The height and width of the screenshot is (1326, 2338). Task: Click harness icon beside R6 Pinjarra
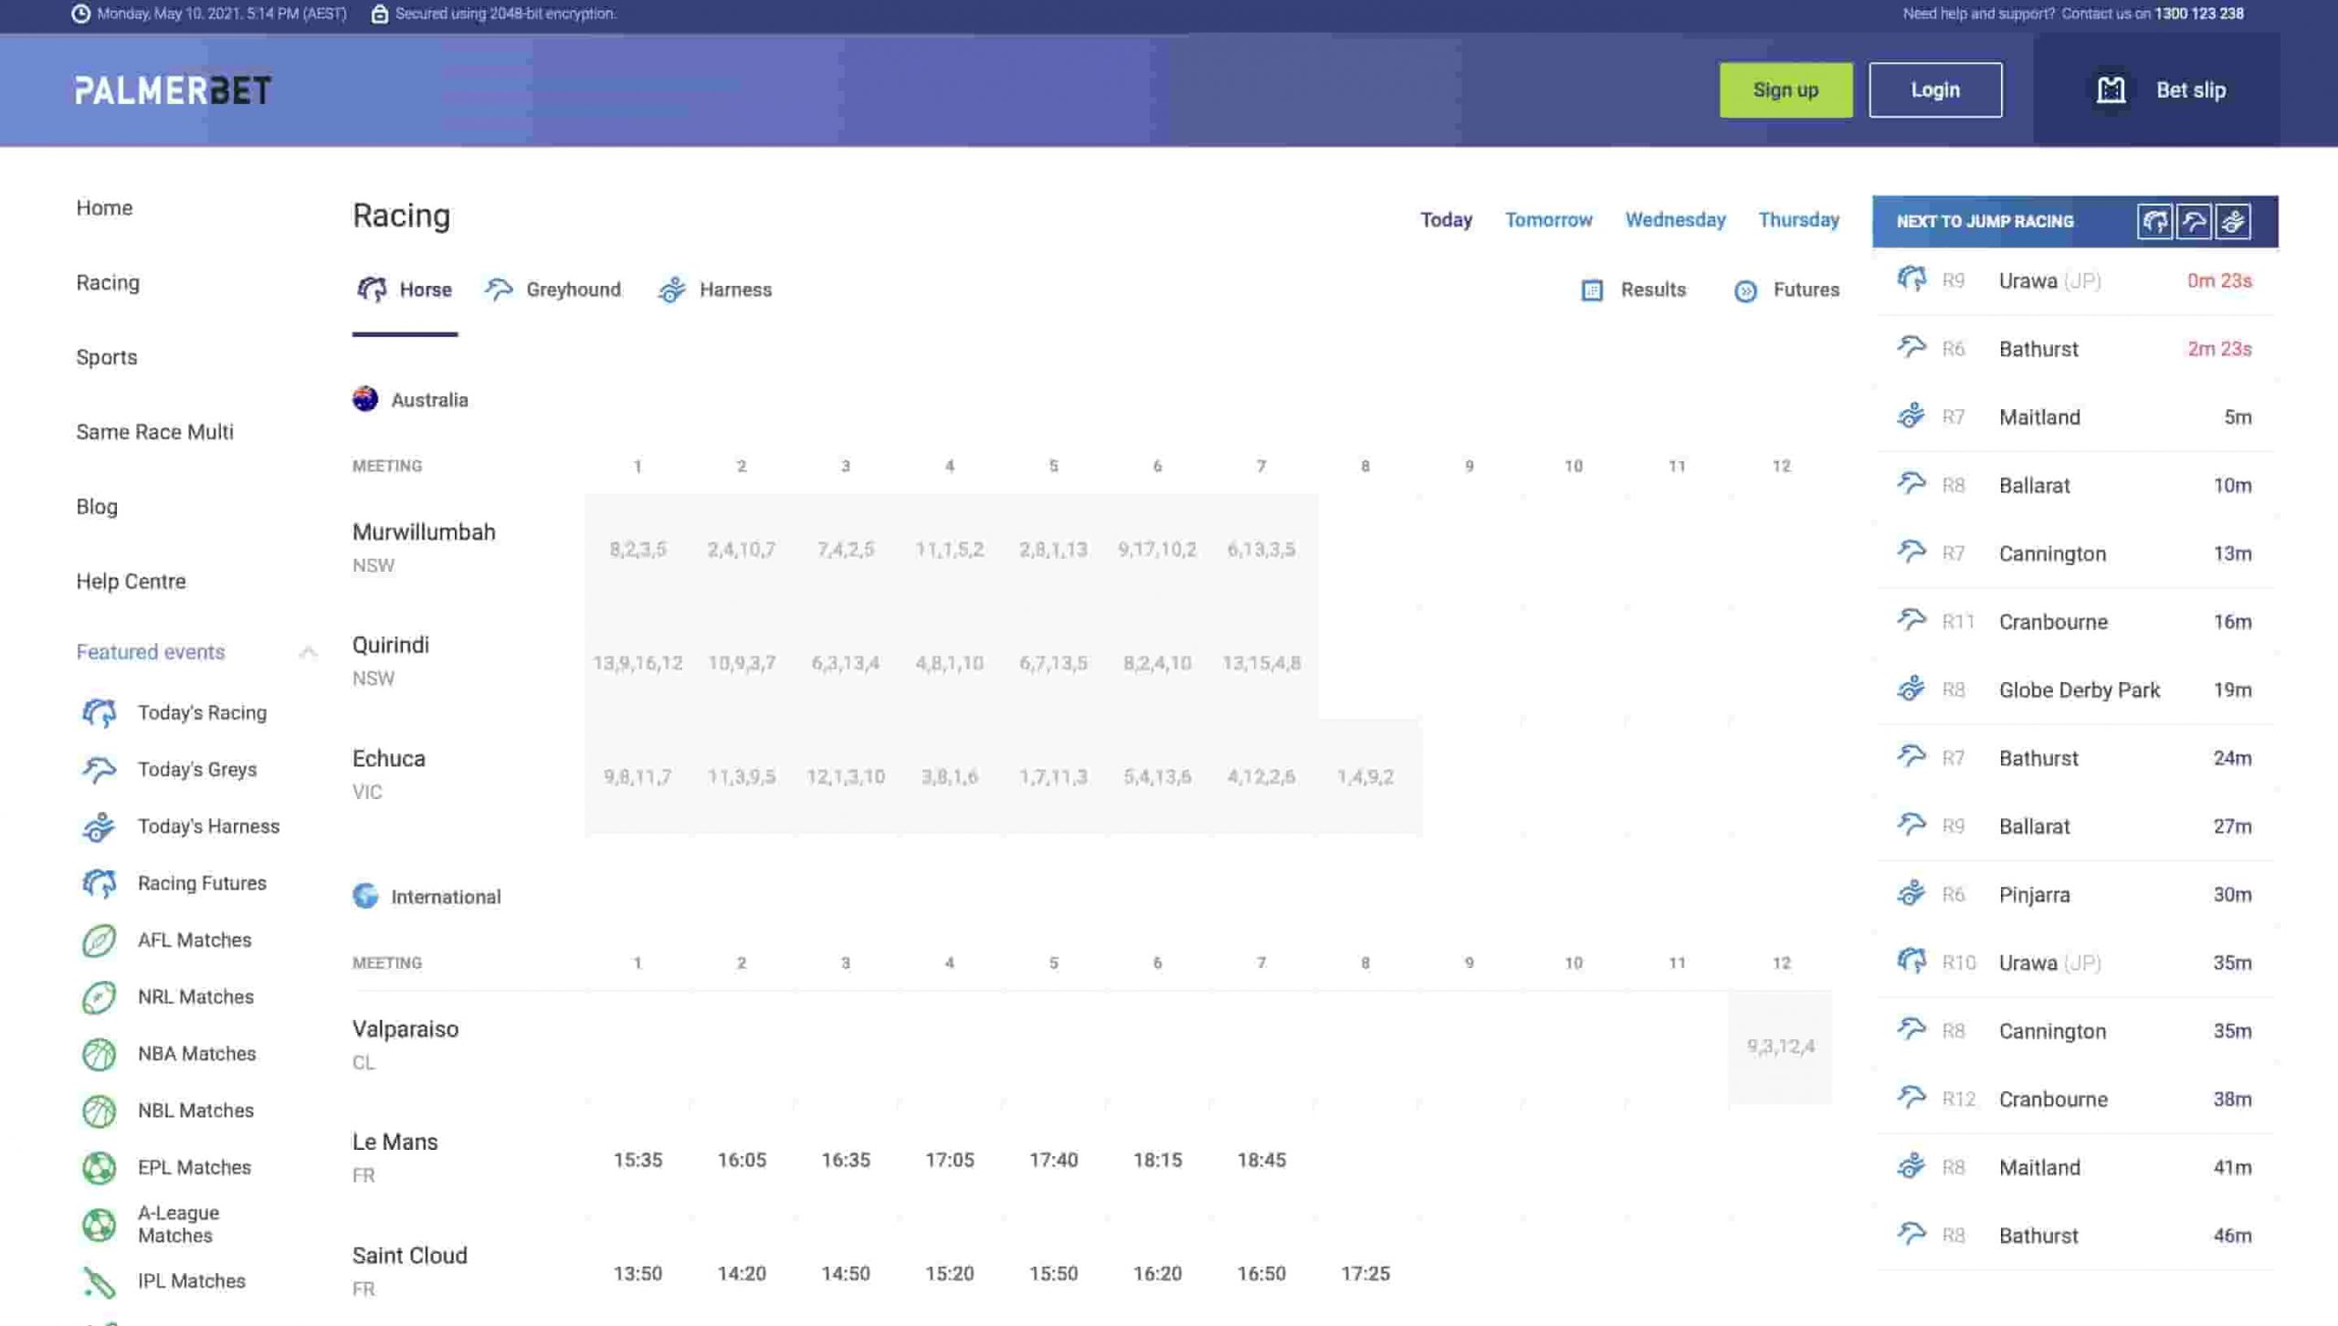pyautogui.click(x=1911, y=893)
